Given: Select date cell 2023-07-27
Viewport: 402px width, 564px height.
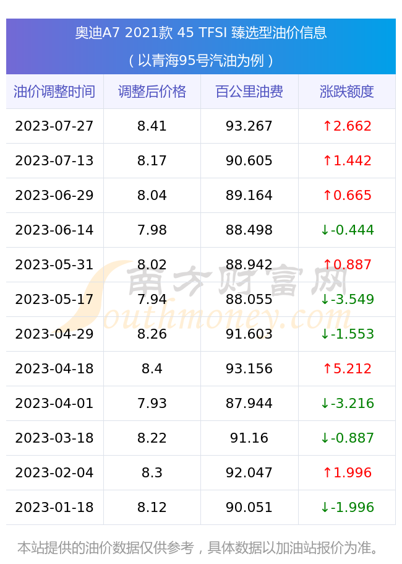Looking at the screenshot, I should pyautogui.click(x=54, y=126).
